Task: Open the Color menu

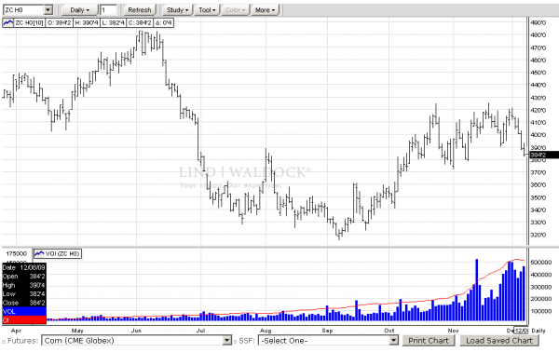Action: [236, 10]
